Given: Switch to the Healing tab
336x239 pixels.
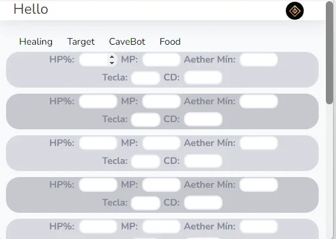Looking at the screenshot, I should (x=36, y=42).
